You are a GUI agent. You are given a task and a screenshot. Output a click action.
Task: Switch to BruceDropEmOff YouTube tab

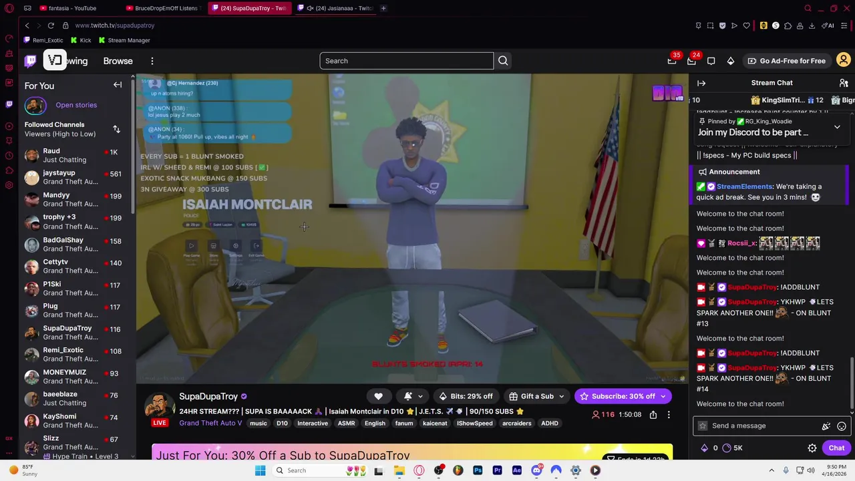click(162, 8)
